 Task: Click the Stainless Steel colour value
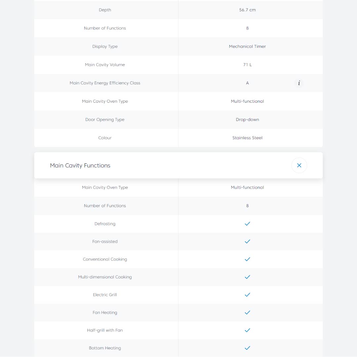point(247,138)
